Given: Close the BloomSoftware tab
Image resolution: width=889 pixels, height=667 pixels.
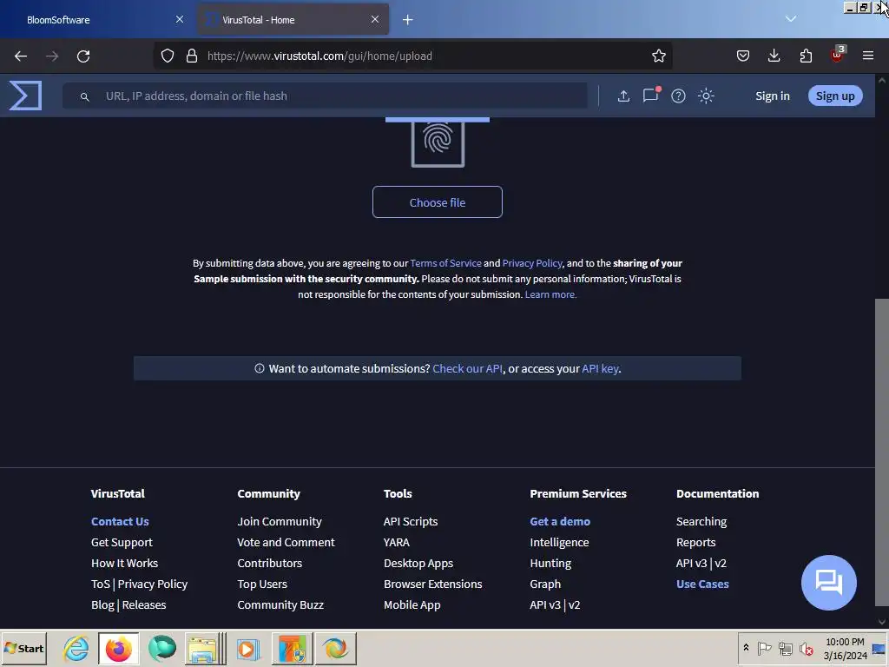Looking at the screenshot, I should tap(180, 19).
